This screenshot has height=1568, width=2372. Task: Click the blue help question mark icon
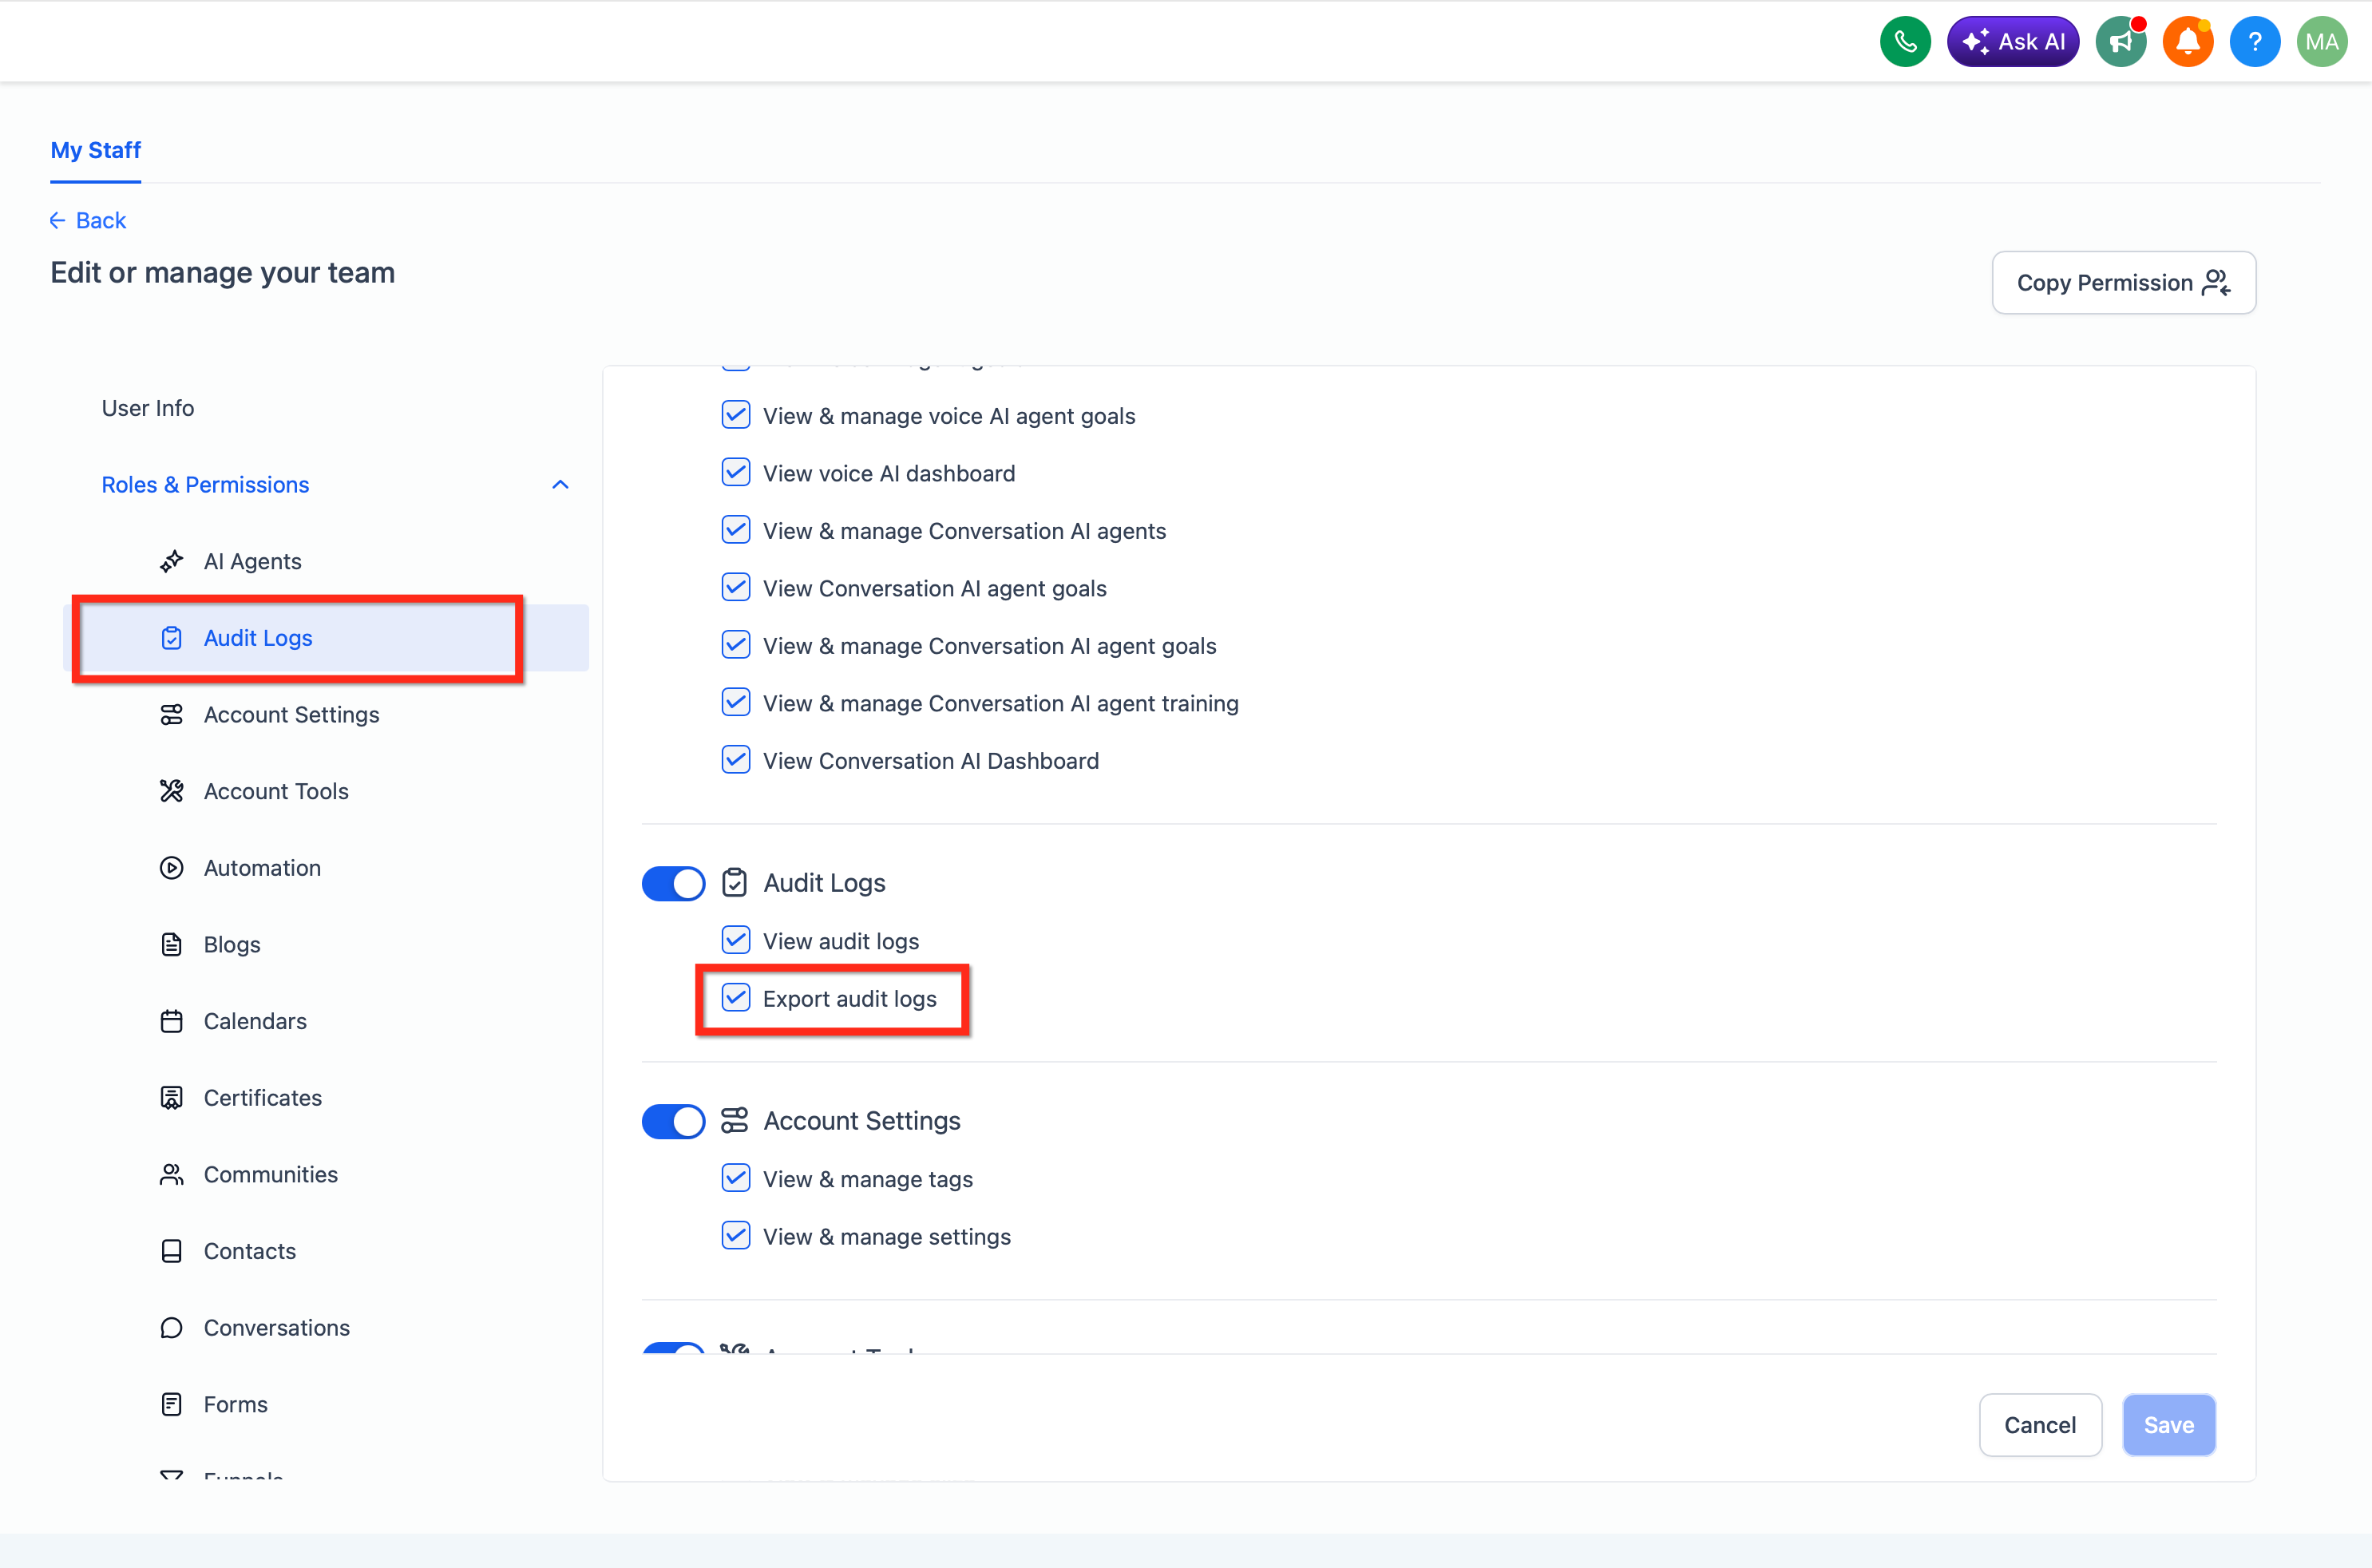[2254, 42]
